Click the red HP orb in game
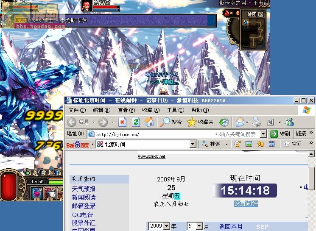316x231 pixels. pyautogui.click(x=9, y=186)
